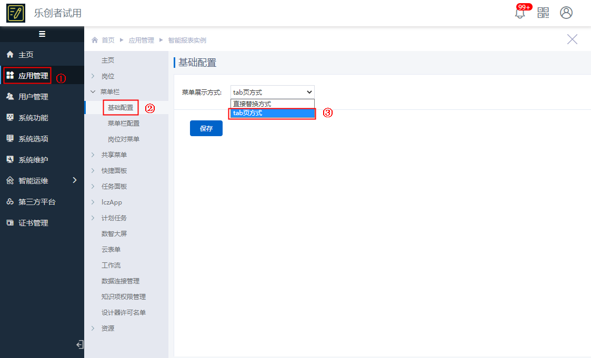591x358 pixels.
Task: Expand the 岗位 tree node
Action: click(93, 76)
